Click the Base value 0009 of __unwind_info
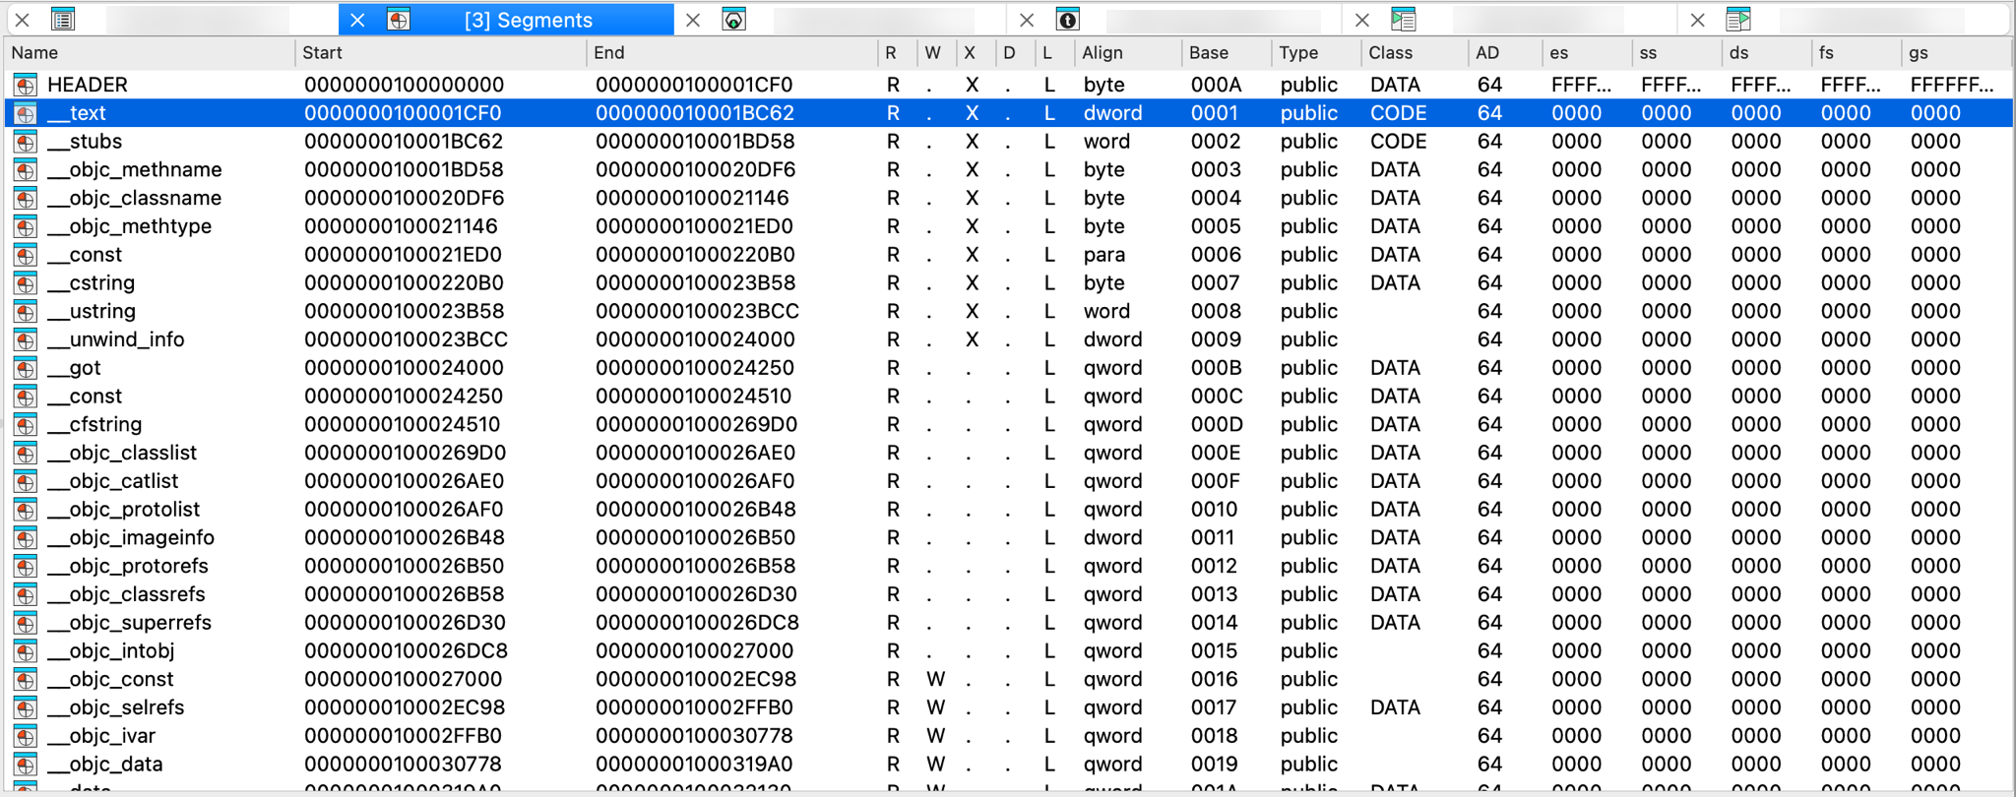Screen dimensions: 2016x797 tap(1215, 339)
